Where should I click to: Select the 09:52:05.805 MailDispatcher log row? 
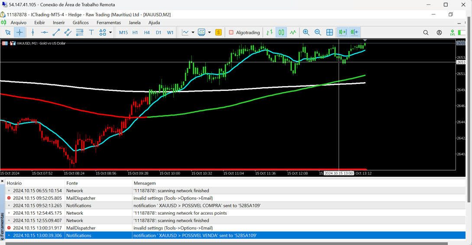point(236,198)
